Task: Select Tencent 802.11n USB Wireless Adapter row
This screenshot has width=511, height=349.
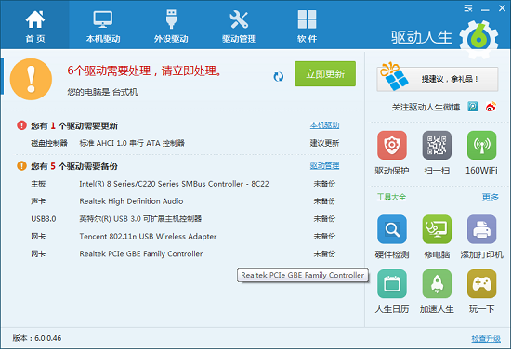Action: click(185, 237)
